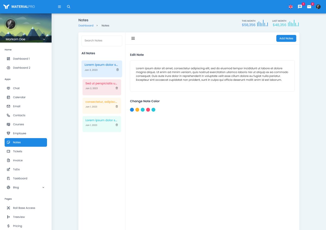Click the Search Notes input field
The image size is (326, 230).
point(102,41)
